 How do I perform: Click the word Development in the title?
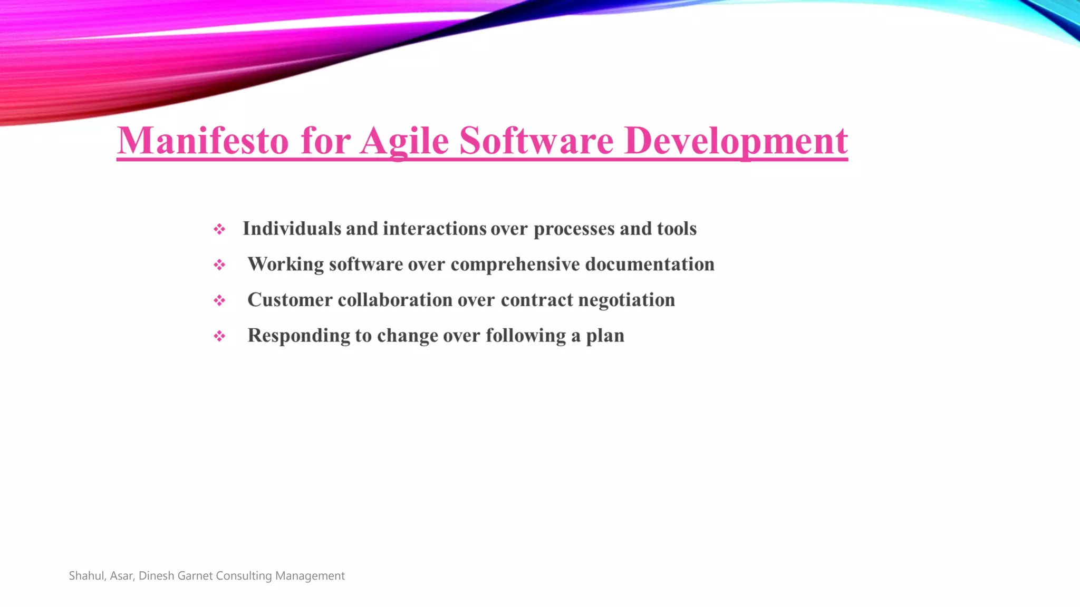736,141
